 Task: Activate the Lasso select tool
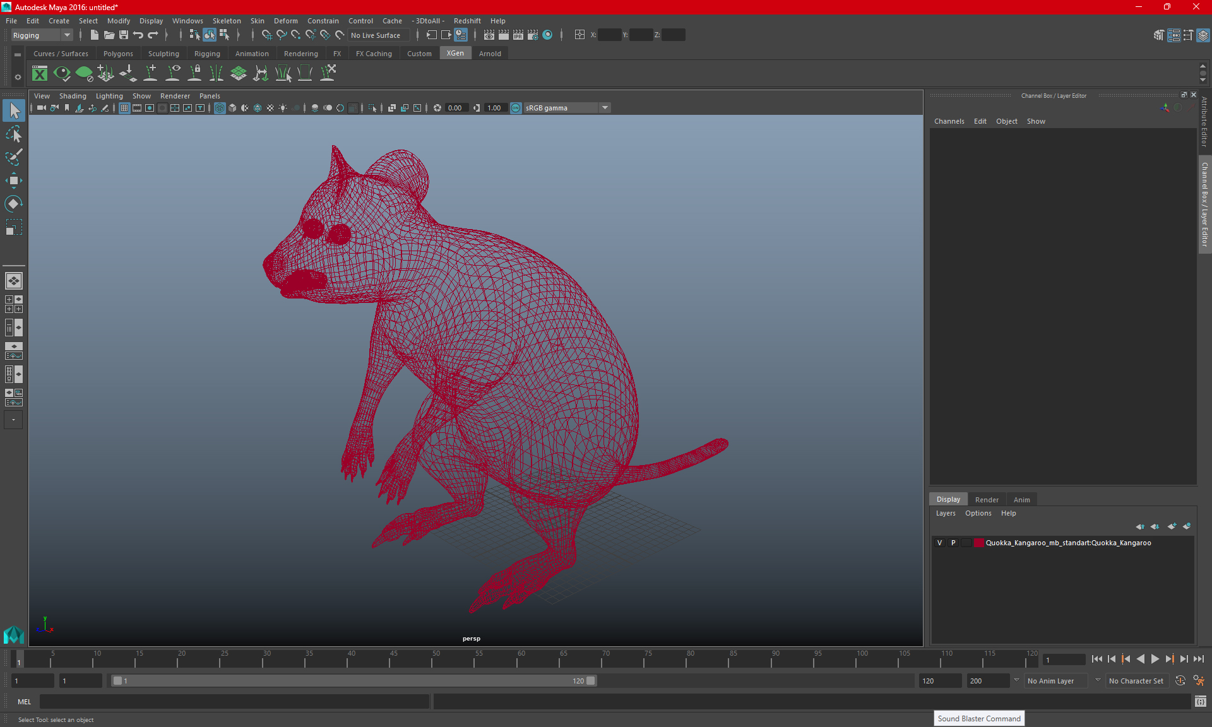tap(14, 134)
